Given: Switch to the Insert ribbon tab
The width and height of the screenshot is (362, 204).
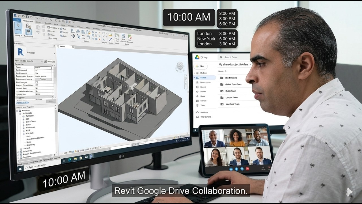Looking at the screenshot, I should [x=38, y=22].
